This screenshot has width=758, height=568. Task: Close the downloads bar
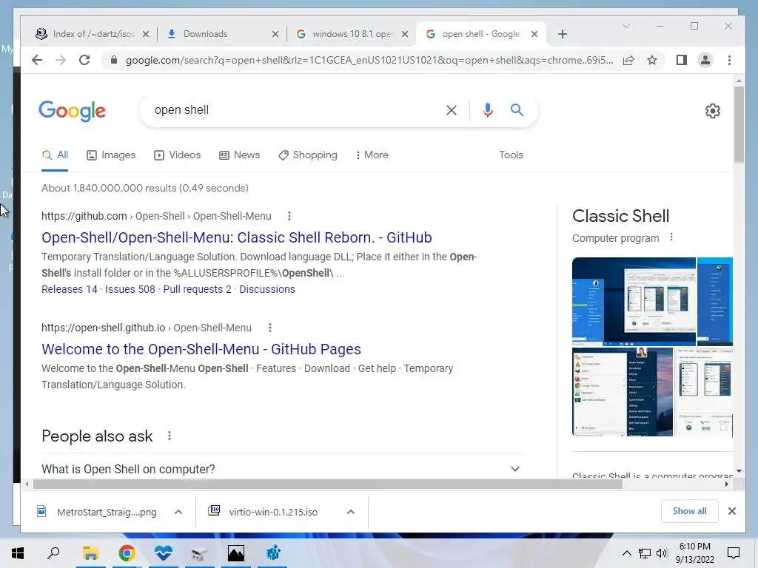tap(732, 511)
